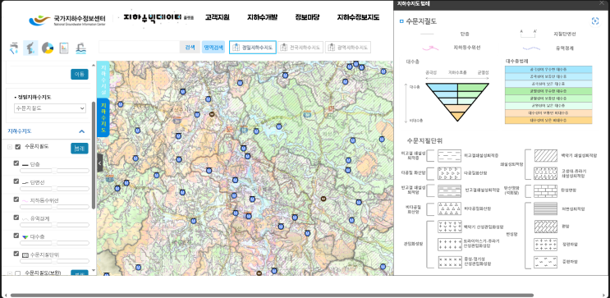
Task: Close the 지하수지도 범례 panel
Action: (602, 3)
